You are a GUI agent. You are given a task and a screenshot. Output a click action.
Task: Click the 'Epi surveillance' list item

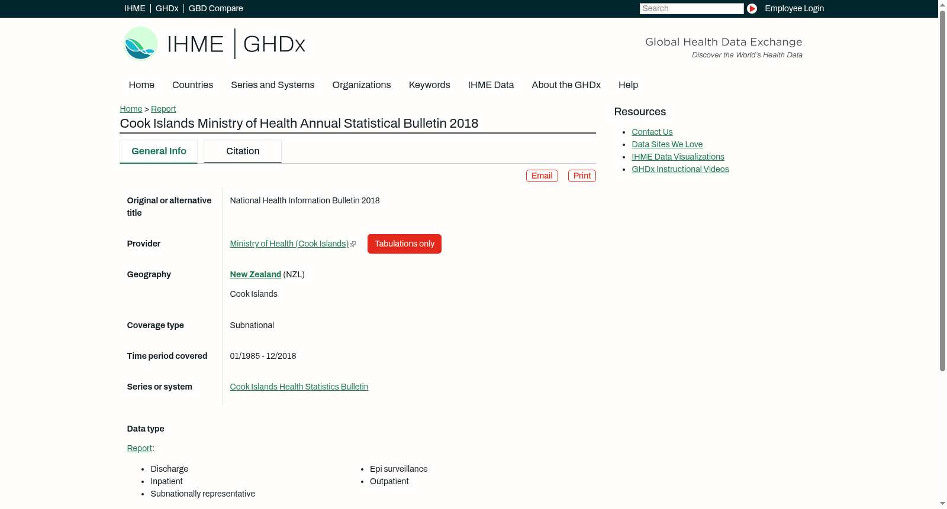coord(399,469)
